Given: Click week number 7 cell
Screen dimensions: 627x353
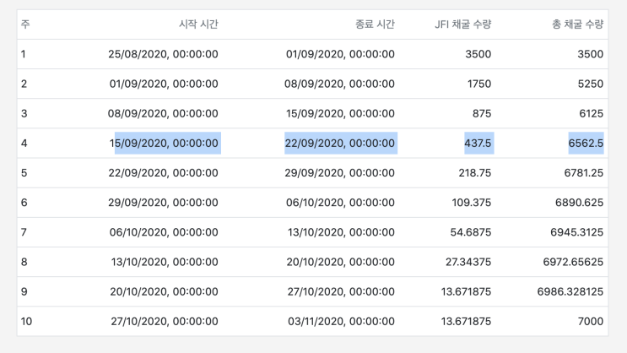Looking at the screenshot, I should point(24,232).
